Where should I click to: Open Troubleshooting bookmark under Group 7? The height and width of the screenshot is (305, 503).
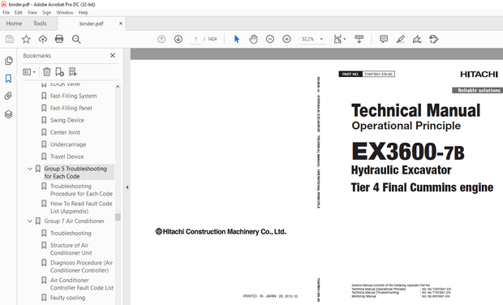tap(71, 233)
